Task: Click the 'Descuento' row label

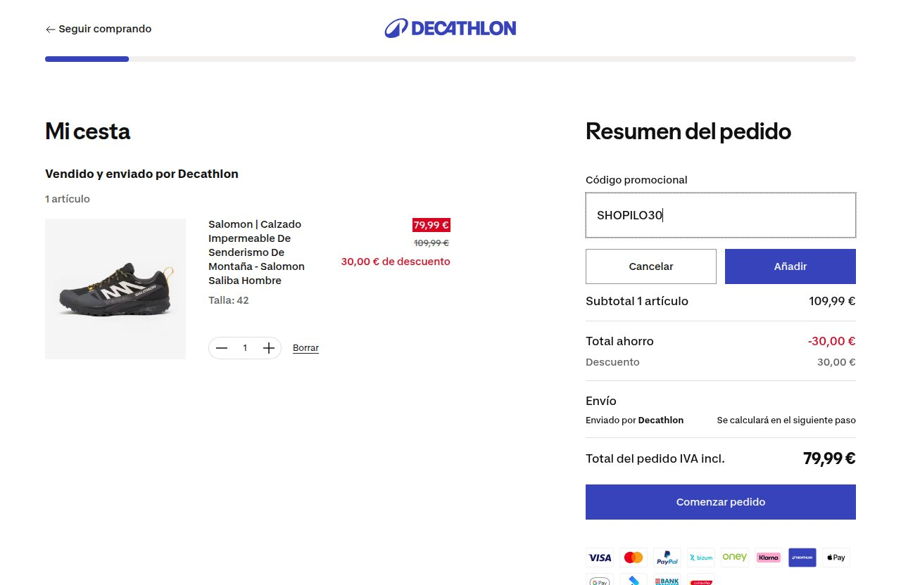Action: click(x=612, y=362)
